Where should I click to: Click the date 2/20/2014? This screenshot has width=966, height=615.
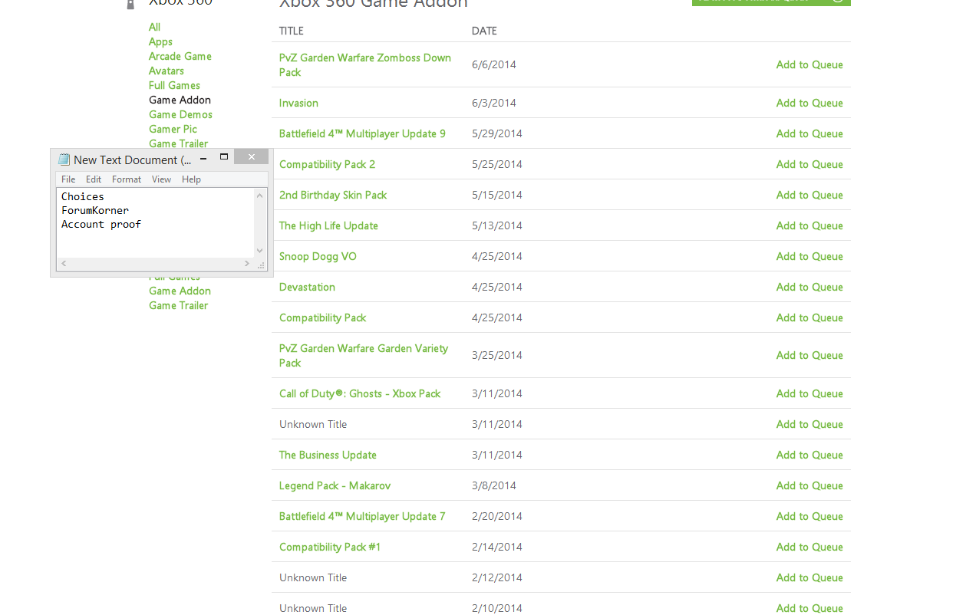tap(497, 516)
